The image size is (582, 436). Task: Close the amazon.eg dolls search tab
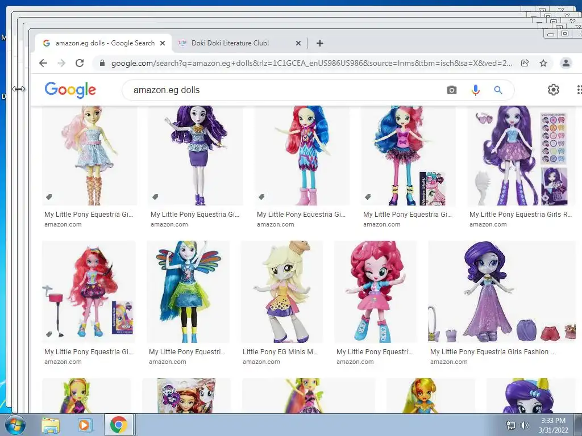(x=162, y=43)
